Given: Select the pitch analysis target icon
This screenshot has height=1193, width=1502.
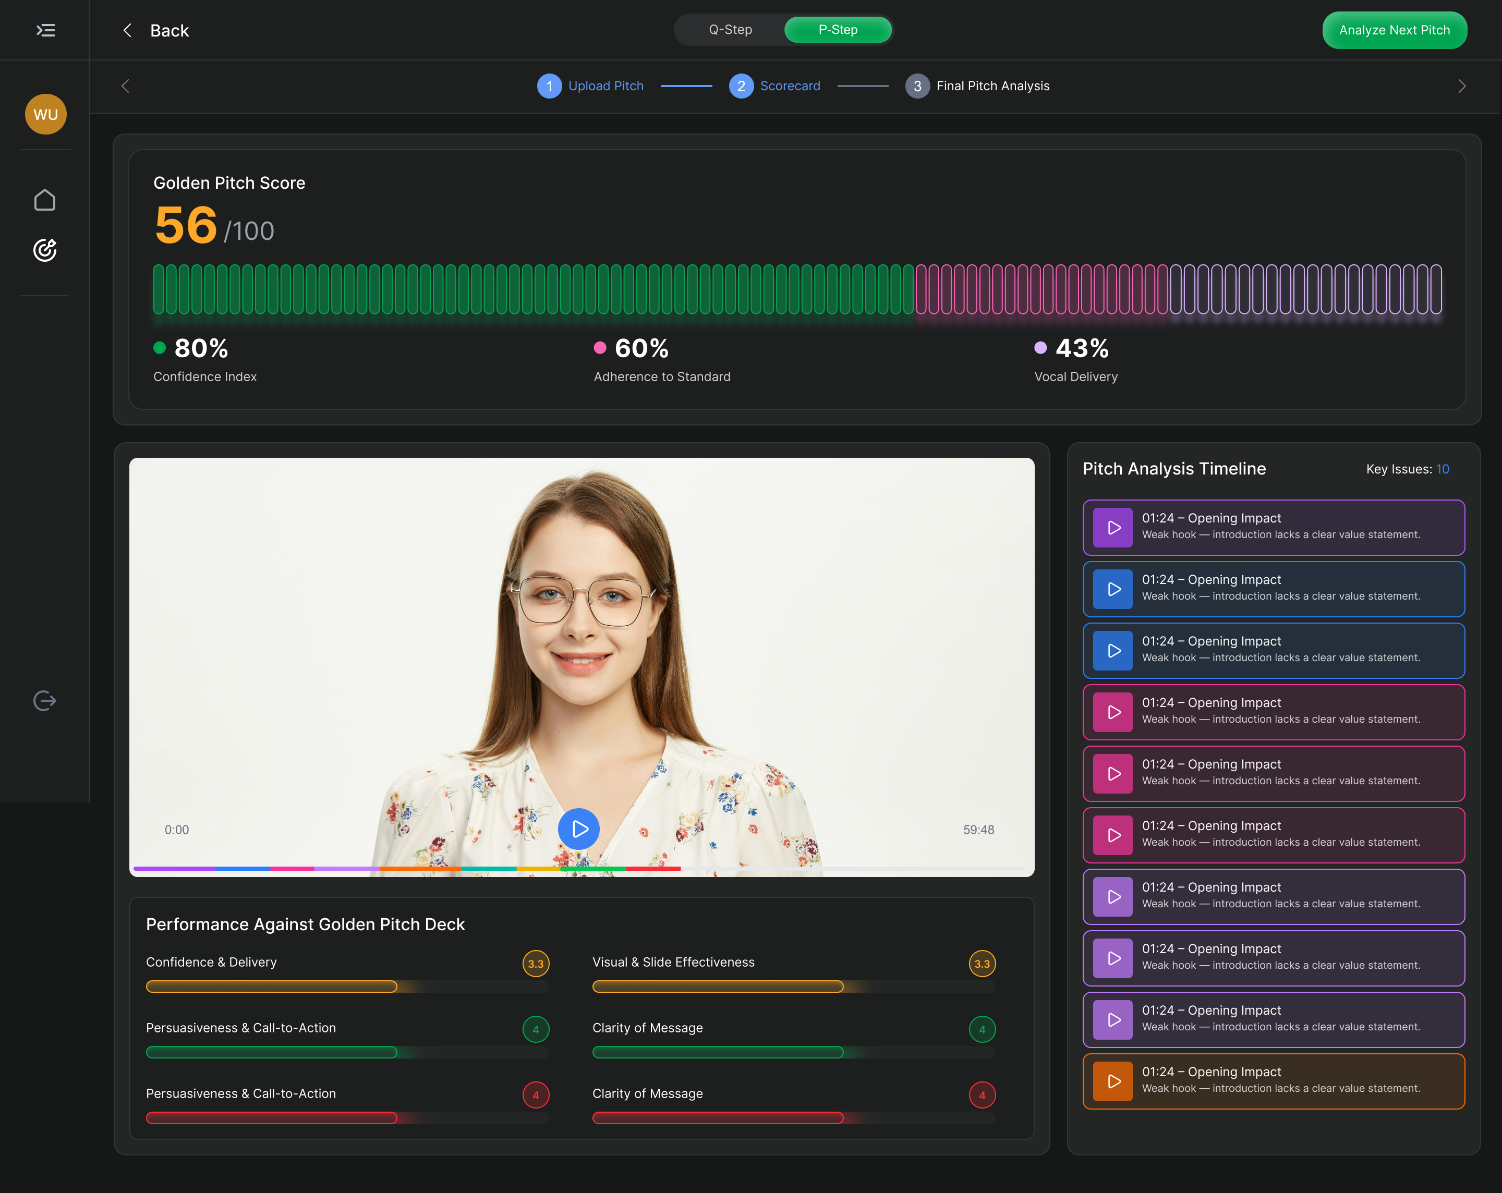Looking at the screenshot, I should [x=44, y=251].
